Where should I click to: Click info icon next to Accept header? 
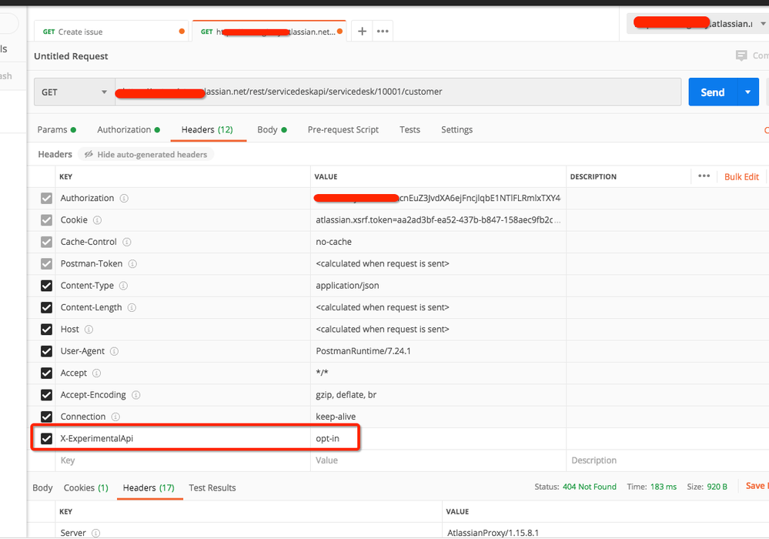click(97, 373)
